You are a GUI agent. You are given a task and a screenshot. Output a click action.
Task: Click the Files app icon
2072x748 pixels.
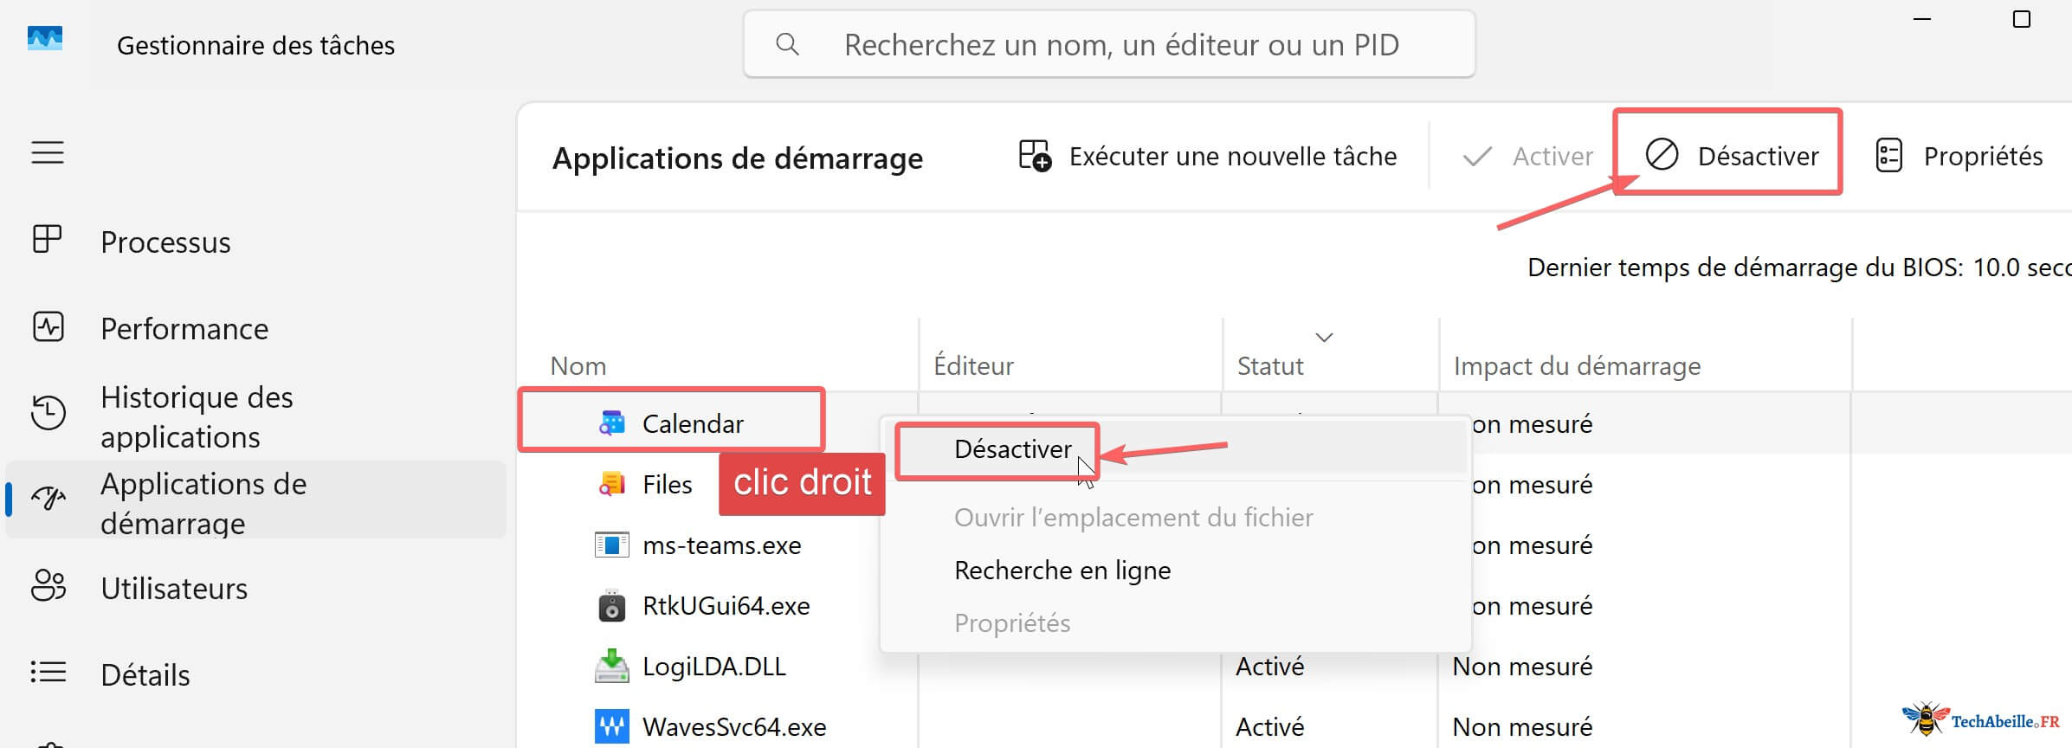[x=612, y=484]
